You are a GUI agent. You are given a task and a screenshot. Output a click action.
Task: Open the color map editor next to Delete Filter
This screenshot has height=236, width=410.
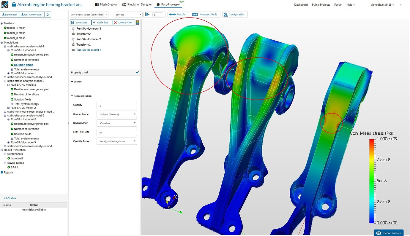pyautogui.click(x=138, y=22)
